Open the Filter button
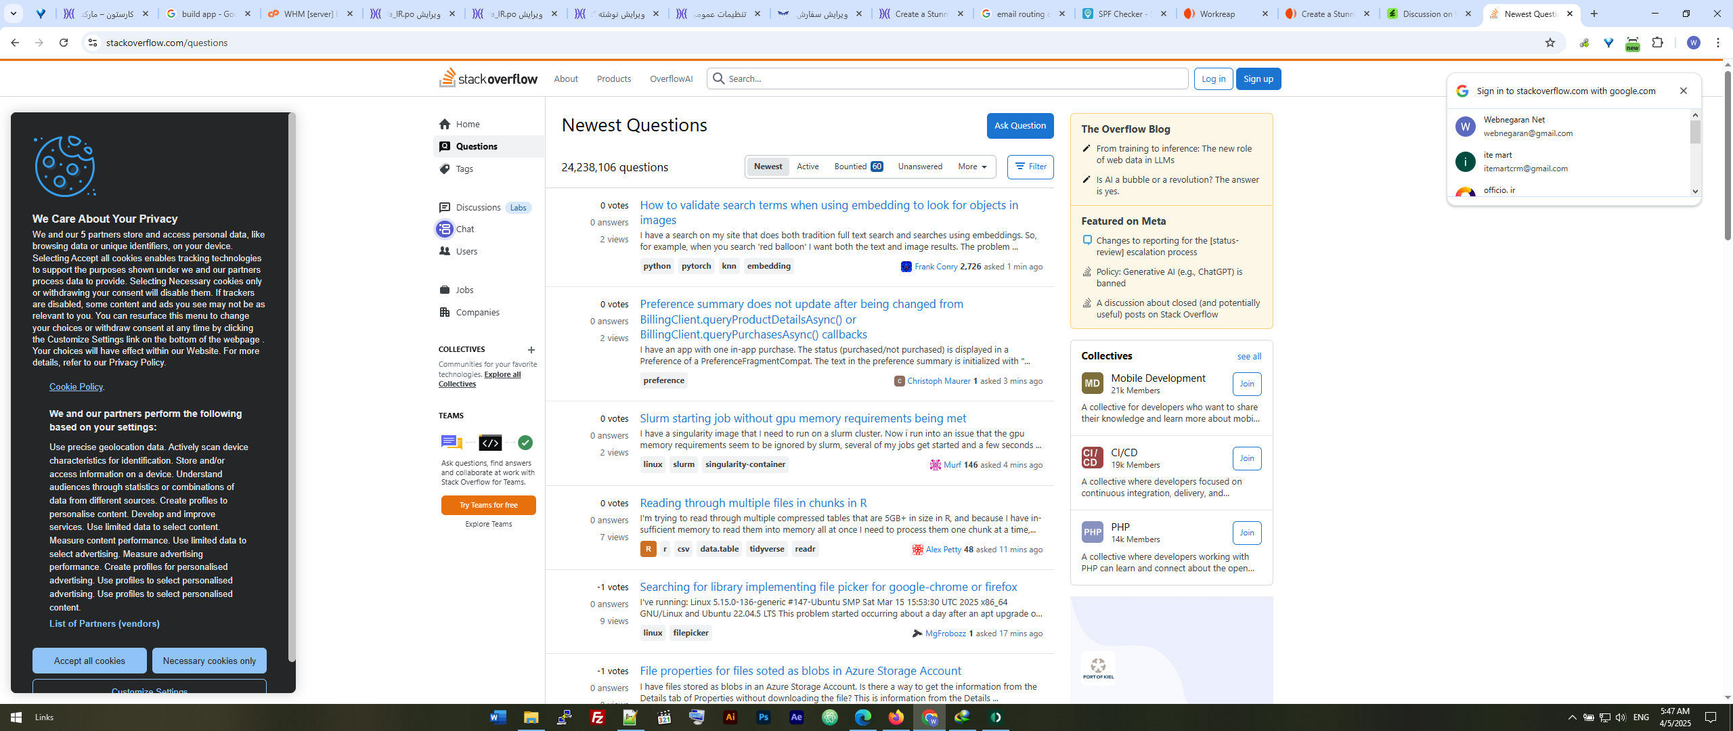The image size is (1733, 731). (x=1030, y=167)
